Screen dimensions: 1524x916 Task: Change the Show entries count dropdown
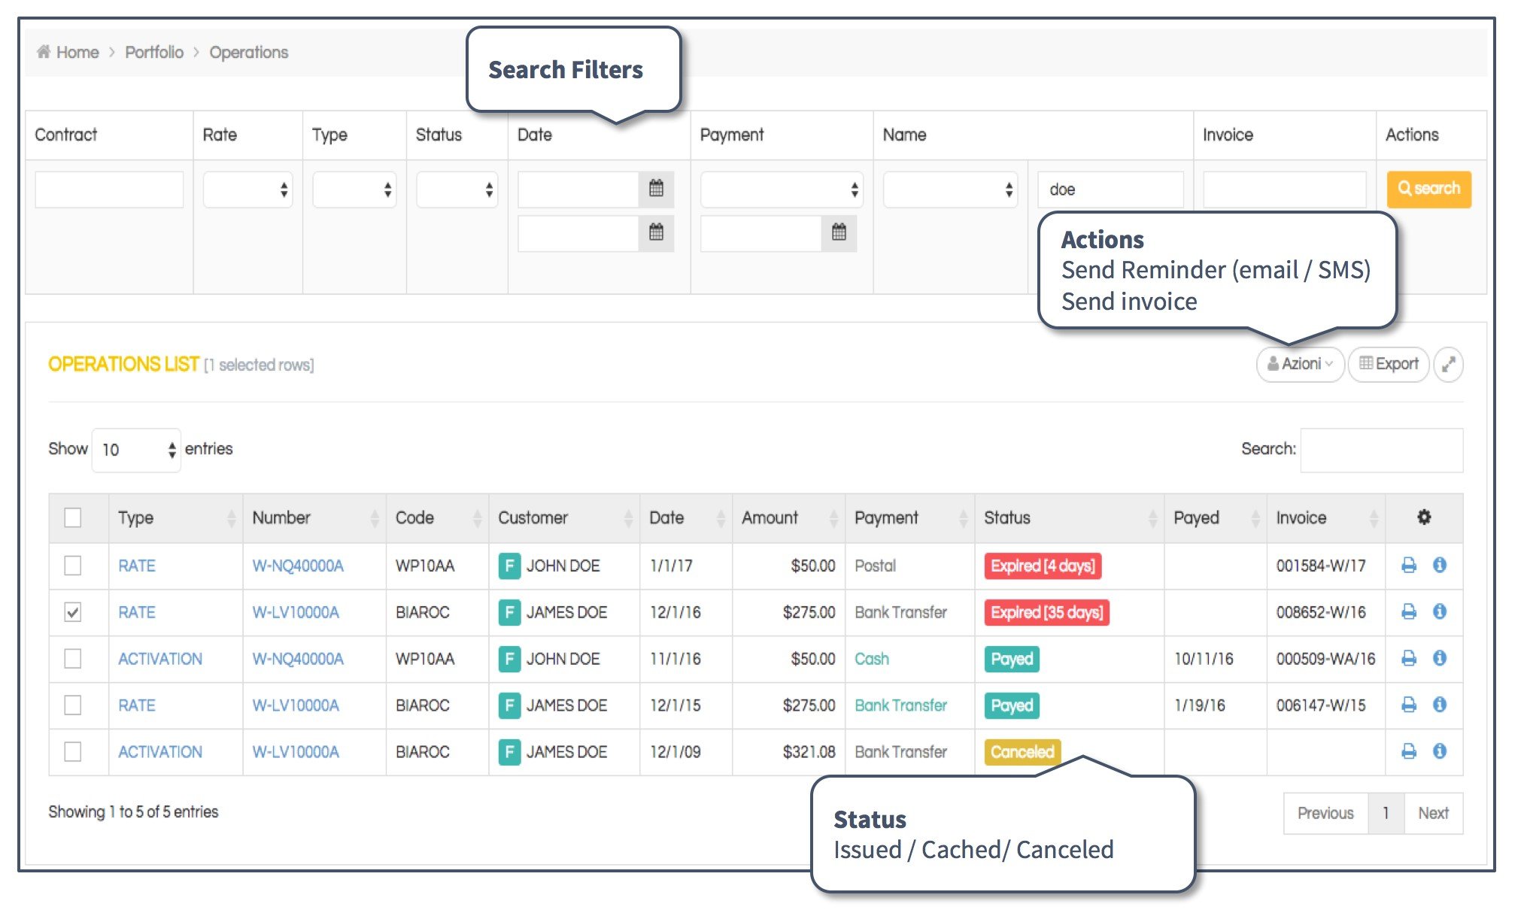tap(136, 450)
